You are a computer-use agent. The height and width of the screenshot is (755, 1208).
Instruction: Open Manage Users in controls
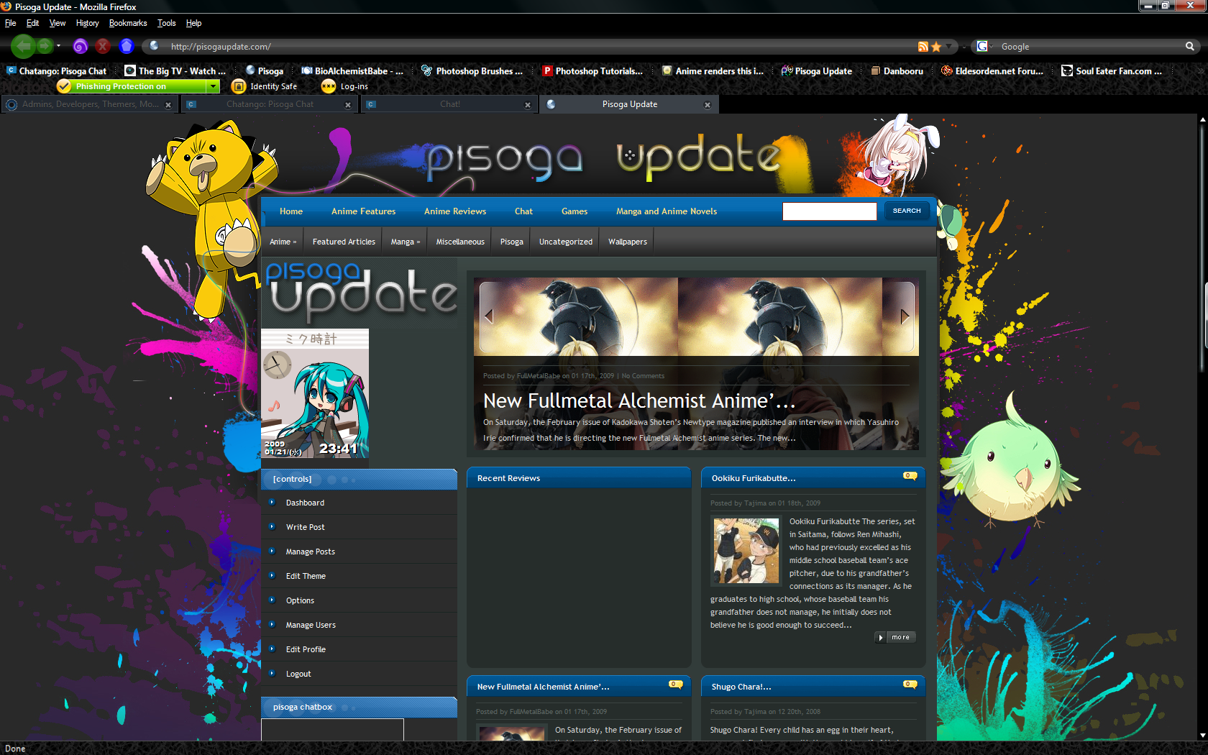(311, 625)
